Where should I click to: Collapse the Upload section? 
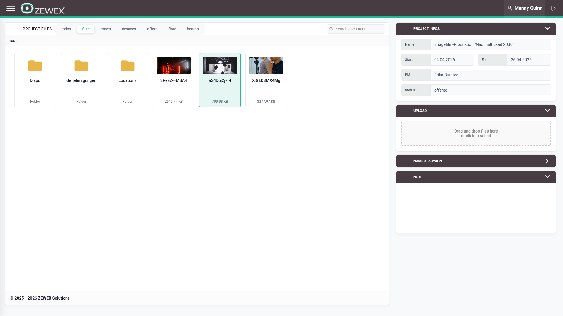tap(547, 111)
